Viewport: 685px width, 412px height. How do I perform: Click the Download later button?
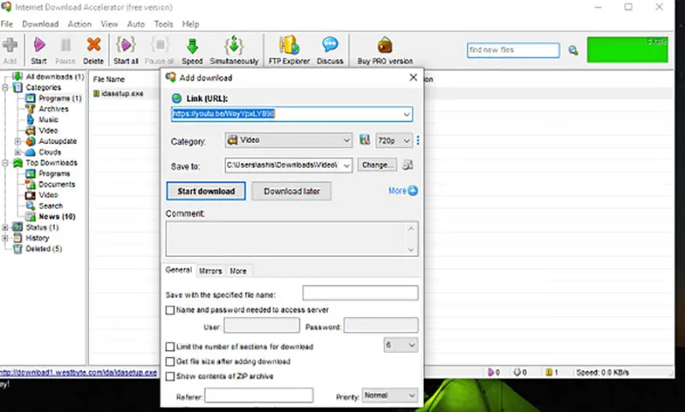(x=291, y=191)
